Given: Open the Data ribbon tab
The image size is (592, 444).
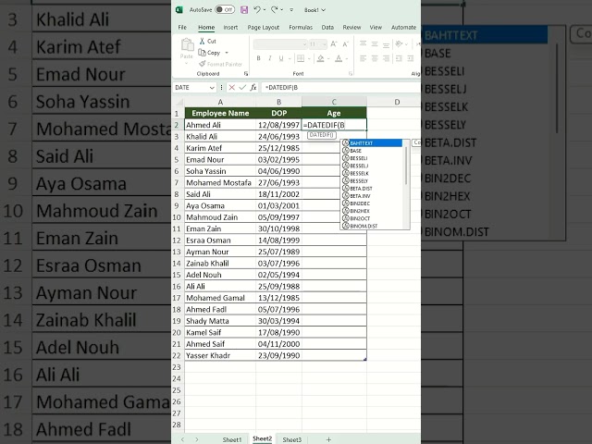Looking at the screenshot, I should 327,27.
